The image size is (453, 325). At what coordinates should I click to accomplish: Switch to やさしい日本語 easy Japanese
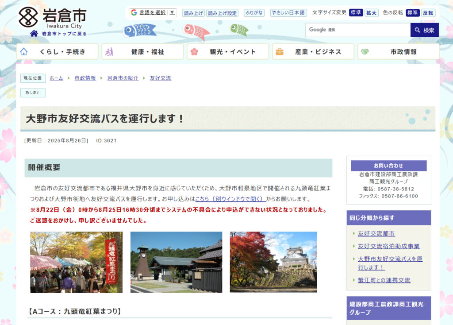[x=288, y=13]
